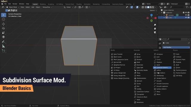Select the Armature modifier
This screenshot has width=191, height=107.
tap(158, 54)
